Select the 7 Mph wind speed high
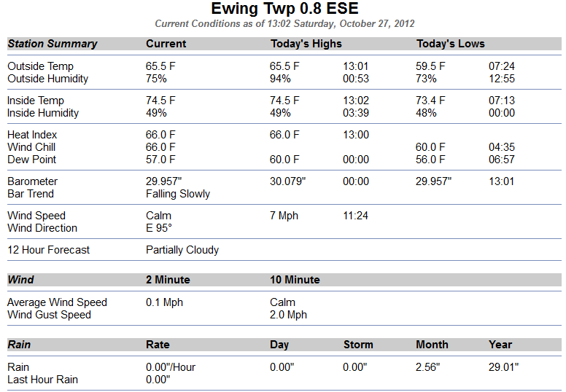Image resolution: width=566 pixels, height=392 pixels. point(284,216)
